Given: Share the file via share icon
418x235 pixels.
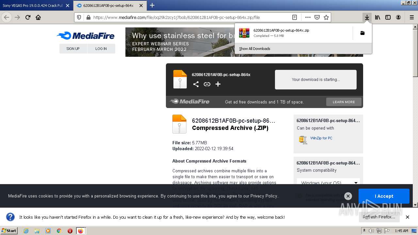Looking at the screenshot, I should coord(196,84).
